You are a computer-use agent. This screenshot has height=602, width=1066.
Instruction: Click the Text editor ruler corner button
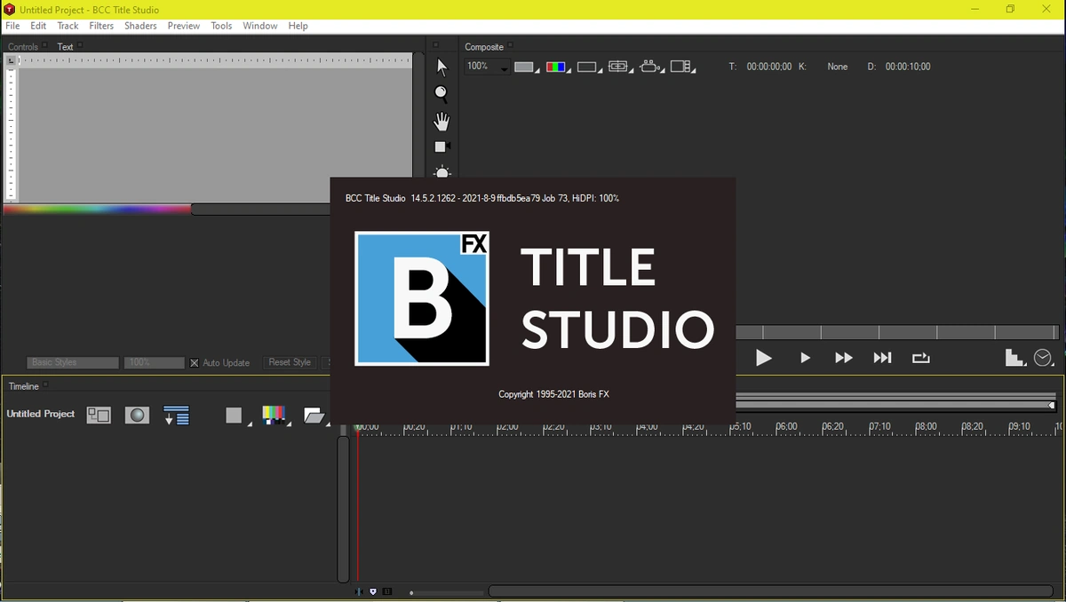point(11,60)
